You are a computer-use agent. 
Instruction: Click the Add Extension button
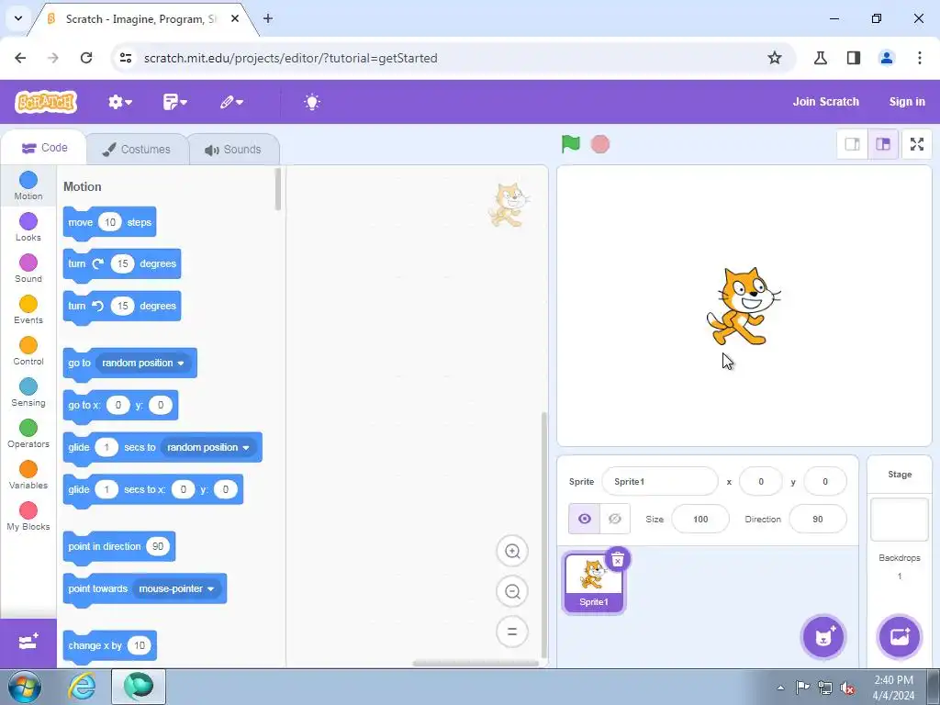click(x=28, y=643)
